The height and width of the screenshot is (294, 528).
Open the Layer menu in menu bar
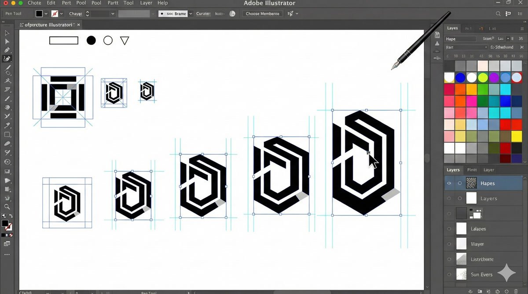[x=145, y=3]
